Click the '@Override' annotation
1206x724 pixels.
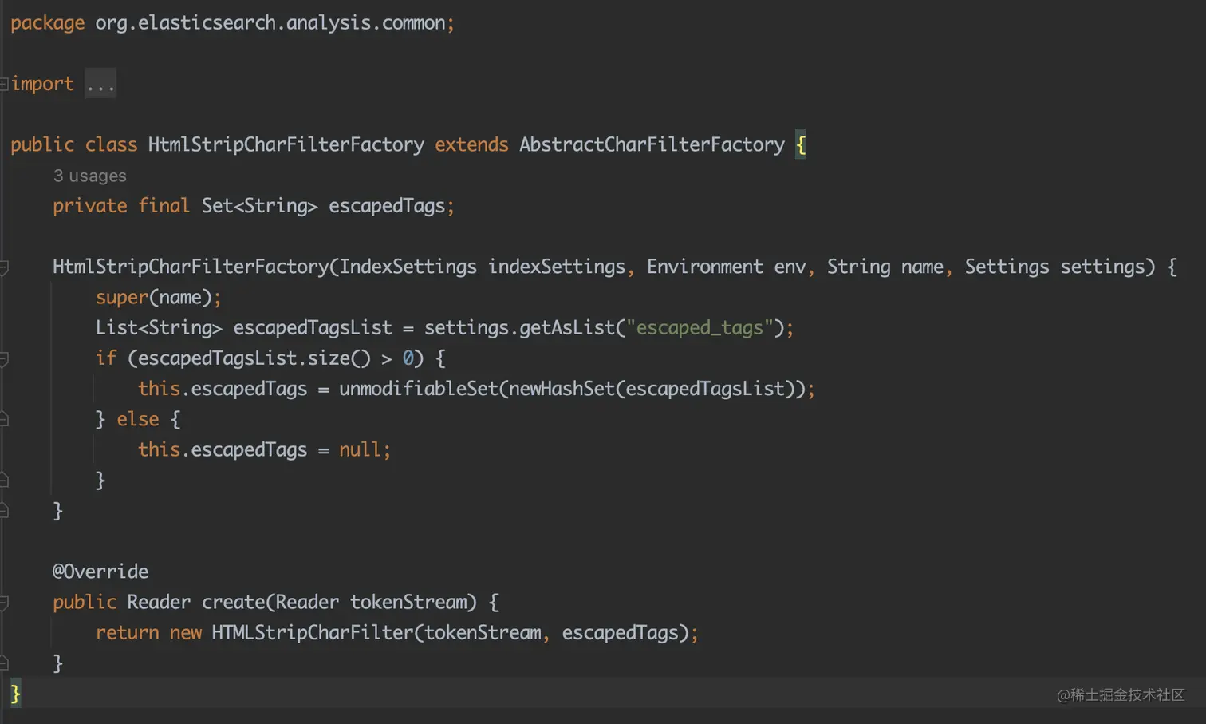pos(100,572)
